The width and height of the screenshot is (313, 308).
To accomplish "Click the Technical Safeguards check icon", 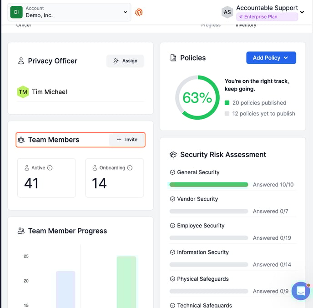I will pos(172,305).
